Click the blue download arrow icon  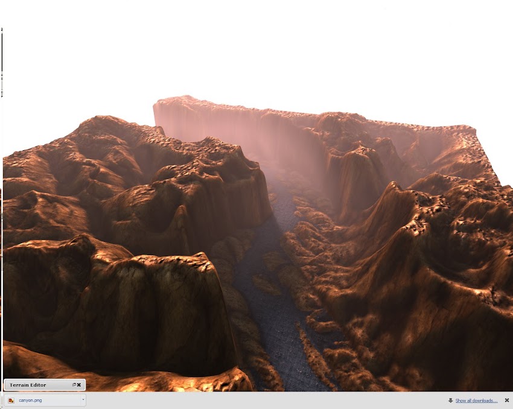451,400
